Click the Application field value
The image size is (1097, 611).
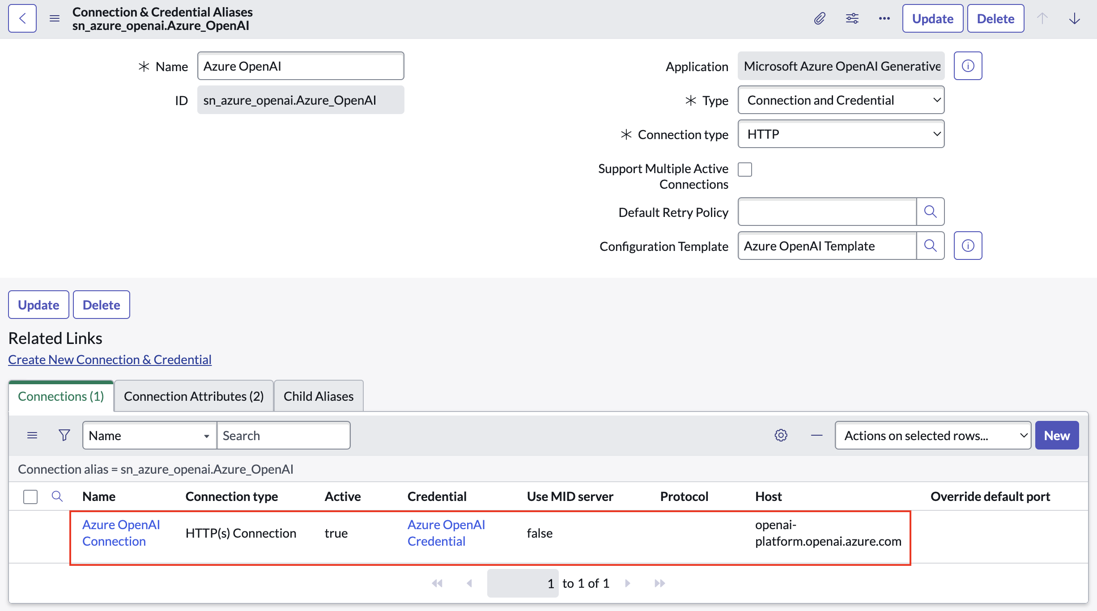[x=841, y=66]
